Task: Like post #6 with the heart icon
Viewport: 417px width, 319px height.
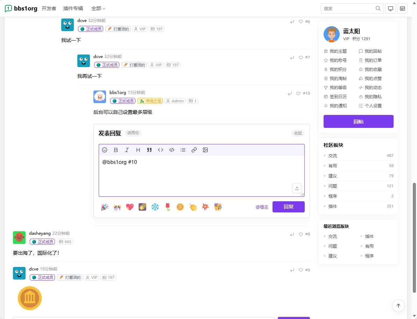Action: [301, 22]
